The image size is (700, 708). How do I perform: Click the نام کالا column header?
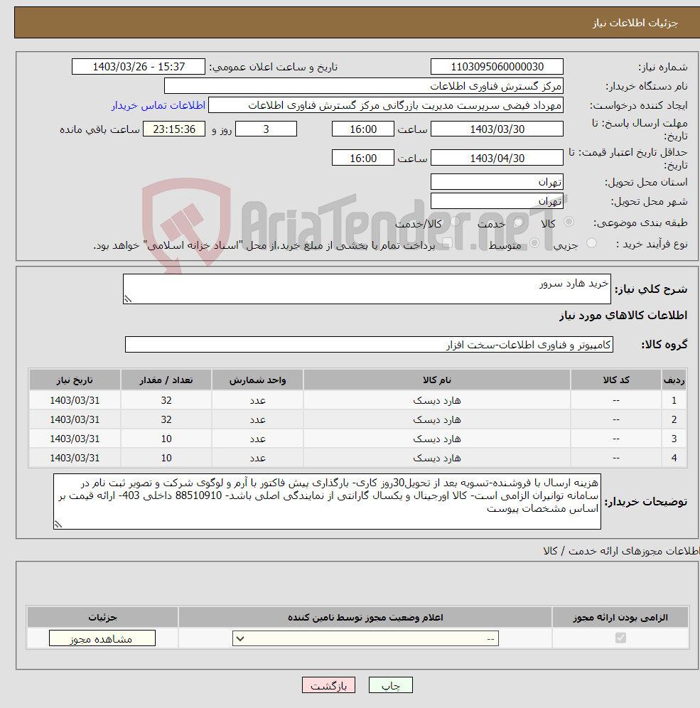[x=437, y=380]
